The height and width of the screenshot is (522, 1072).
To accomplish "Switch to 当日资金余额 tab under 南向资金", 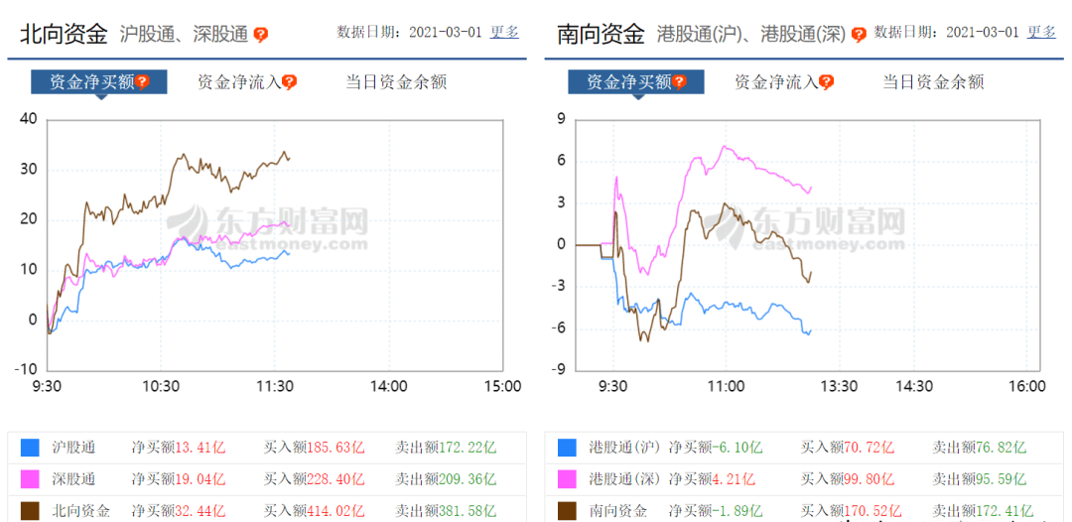I will coord(933,82).
